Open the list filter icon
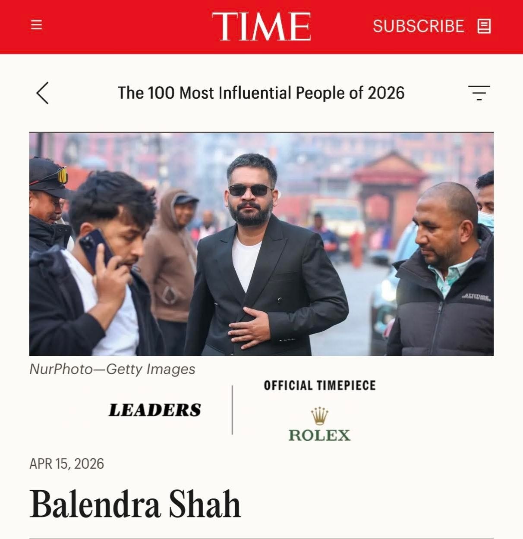This screenshot has width=523, height=539. [x=479, y=93]
